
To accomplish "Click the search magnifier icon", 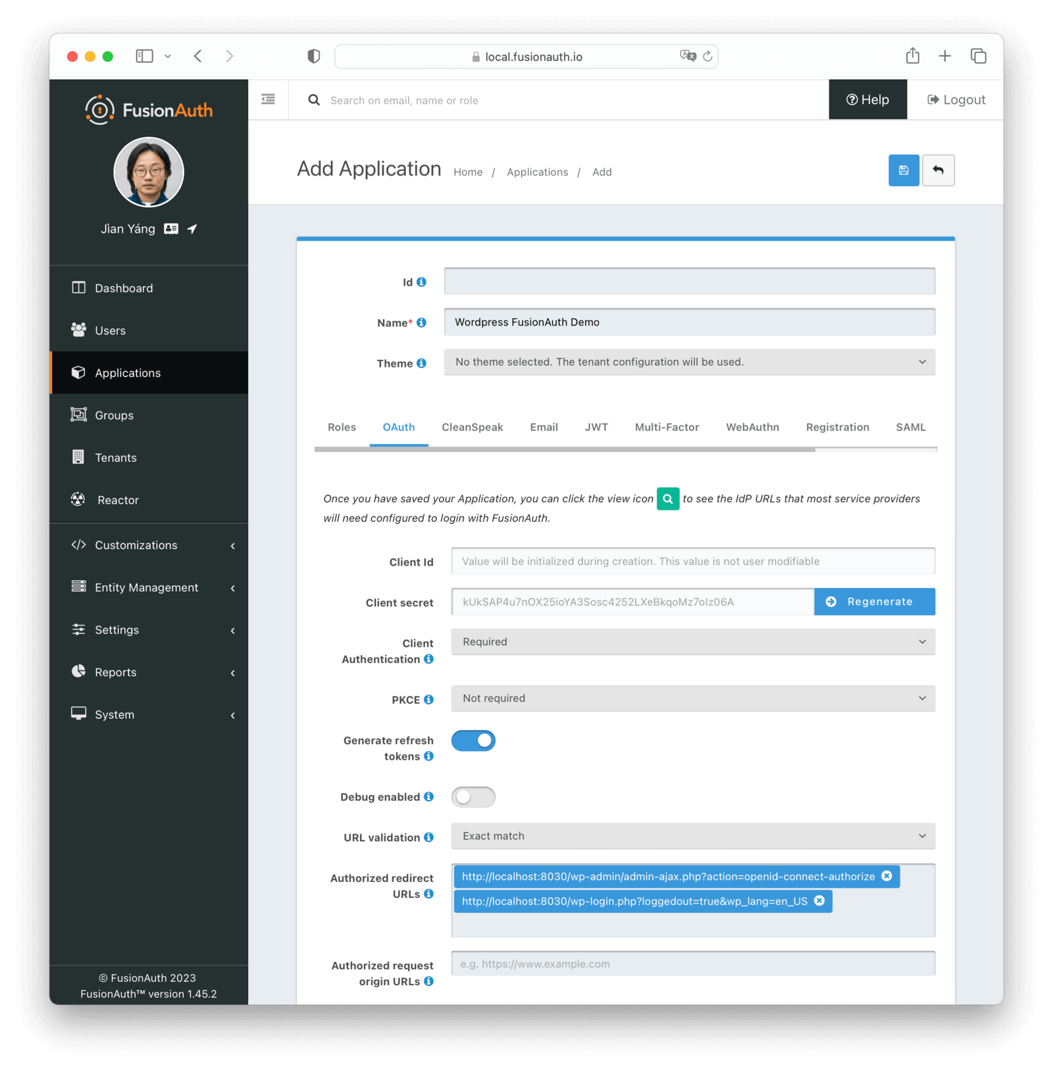I will (x=314, y=100).
